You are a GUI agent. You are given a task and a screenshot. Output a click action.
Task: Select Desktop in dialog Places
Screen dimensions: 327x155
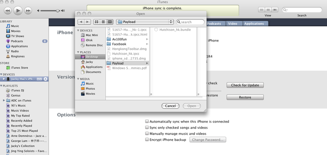pyautogui.click(x=90, y=57)
